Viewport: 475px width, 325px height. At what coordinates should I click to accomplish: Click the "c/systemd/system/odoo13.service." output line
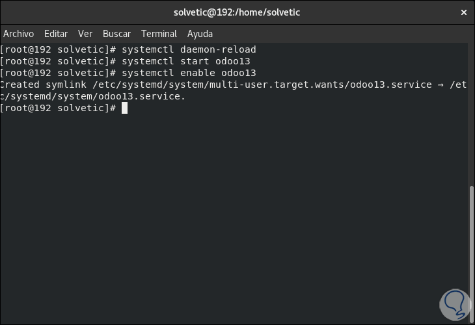[93, 96]
